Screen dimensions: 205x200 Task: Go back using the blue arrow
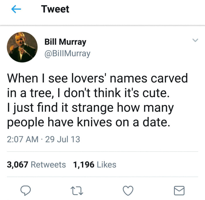click(x=16, y=9)
